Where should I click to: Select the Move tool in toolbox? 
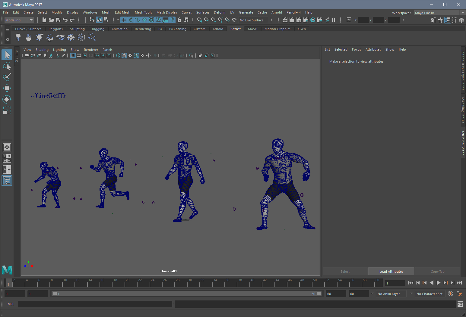pos(7,88)
